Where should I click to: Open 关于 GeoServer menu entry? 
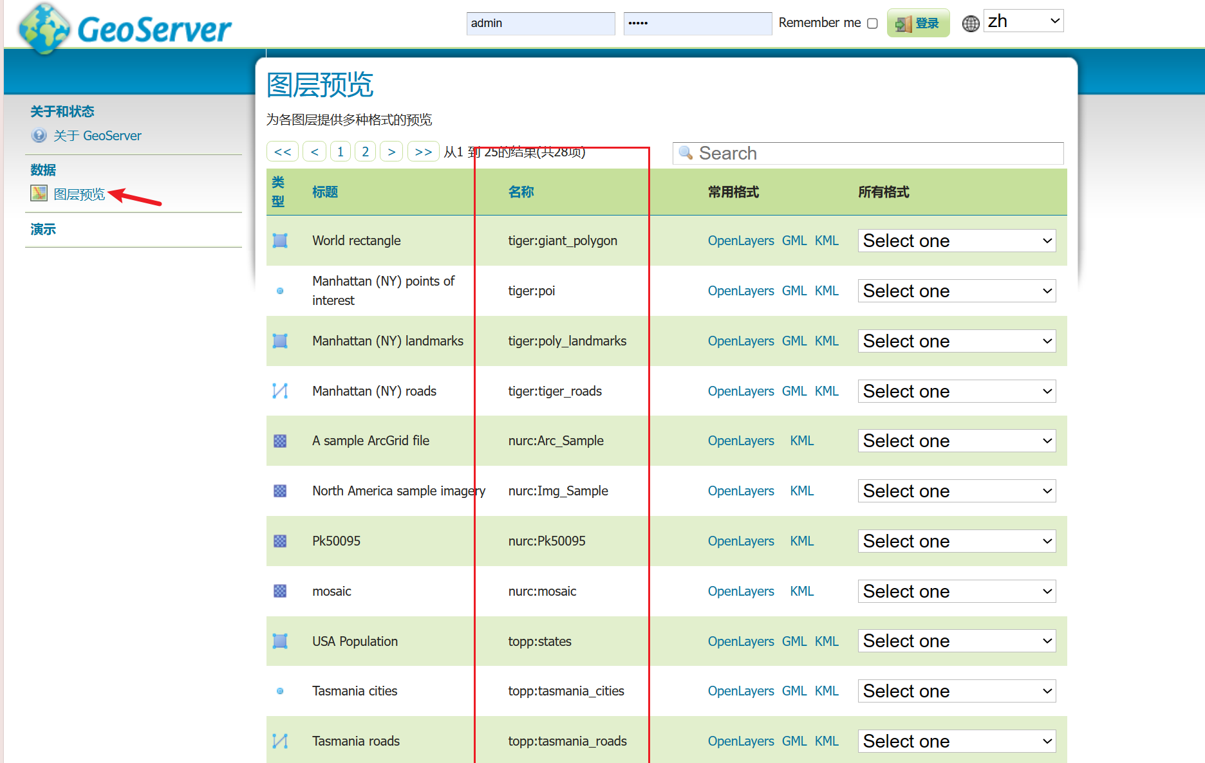point(97,136)
